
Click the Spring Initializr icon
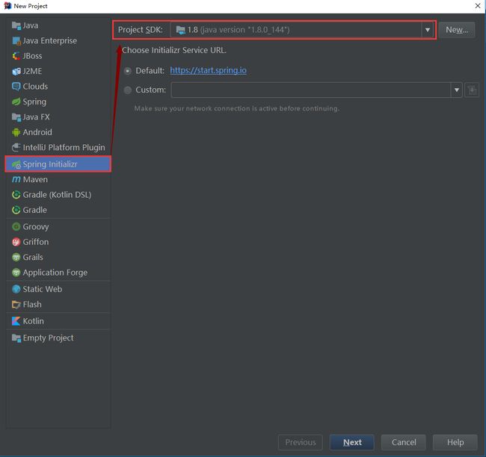[x=16, y=164]
